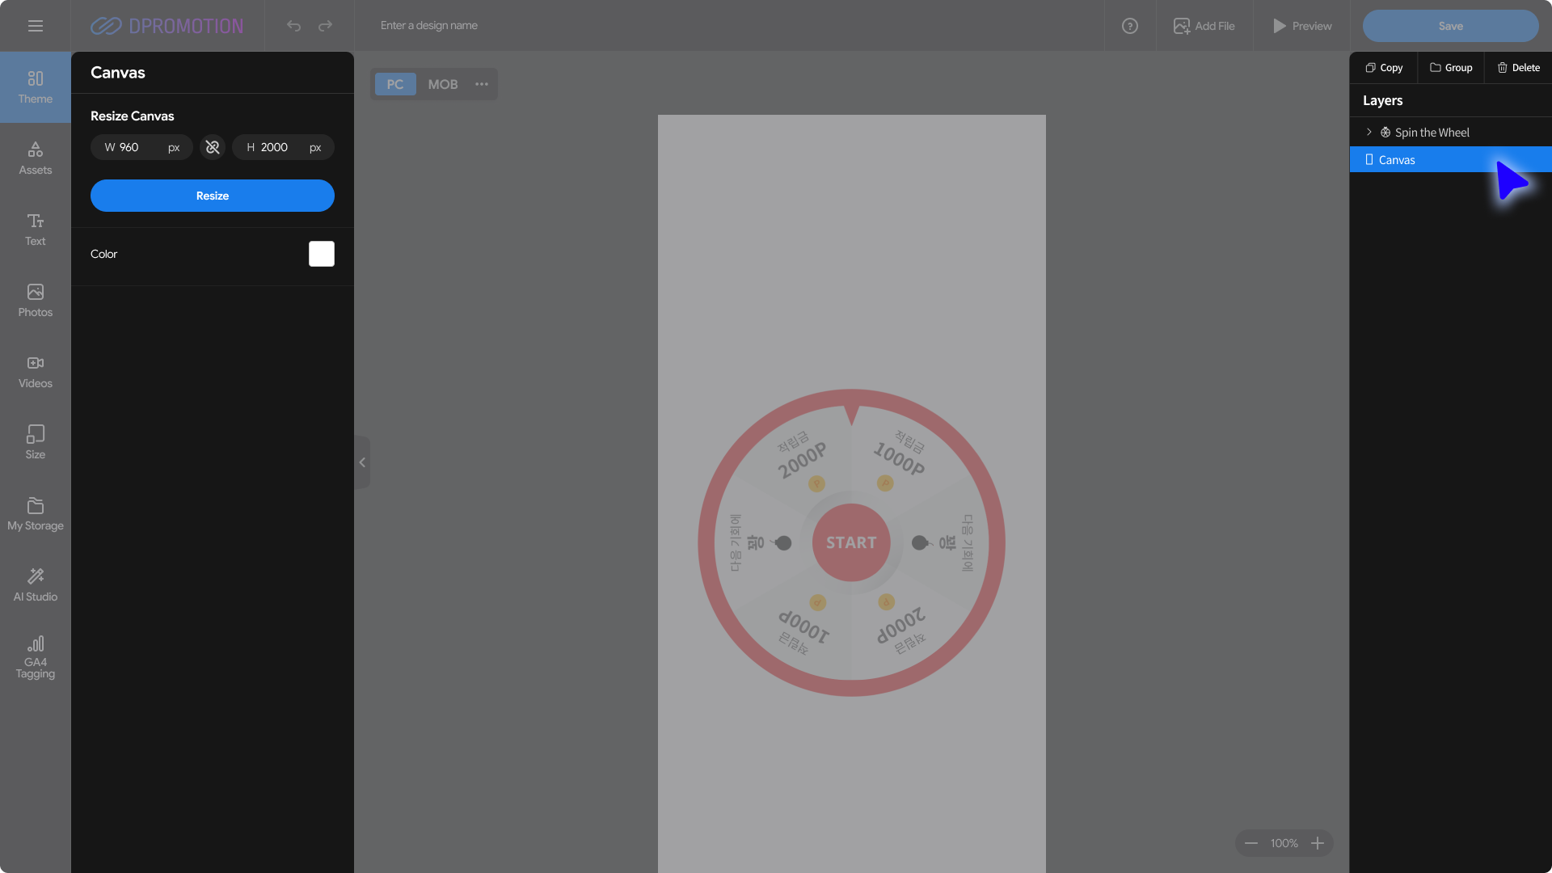
Task: Switch to PC view
Action: point(394,84)
